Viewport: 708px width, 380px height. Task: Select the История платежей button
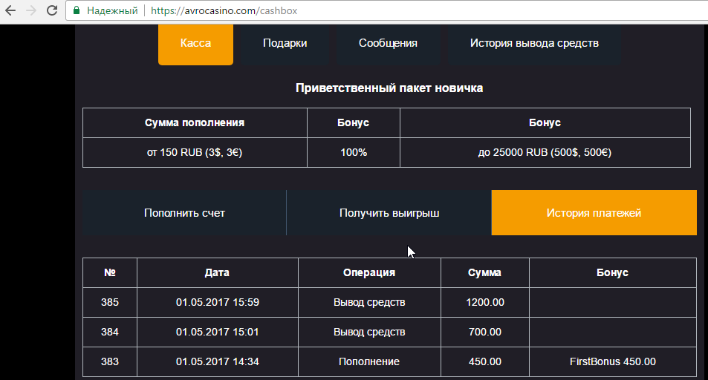pos(594,213)
